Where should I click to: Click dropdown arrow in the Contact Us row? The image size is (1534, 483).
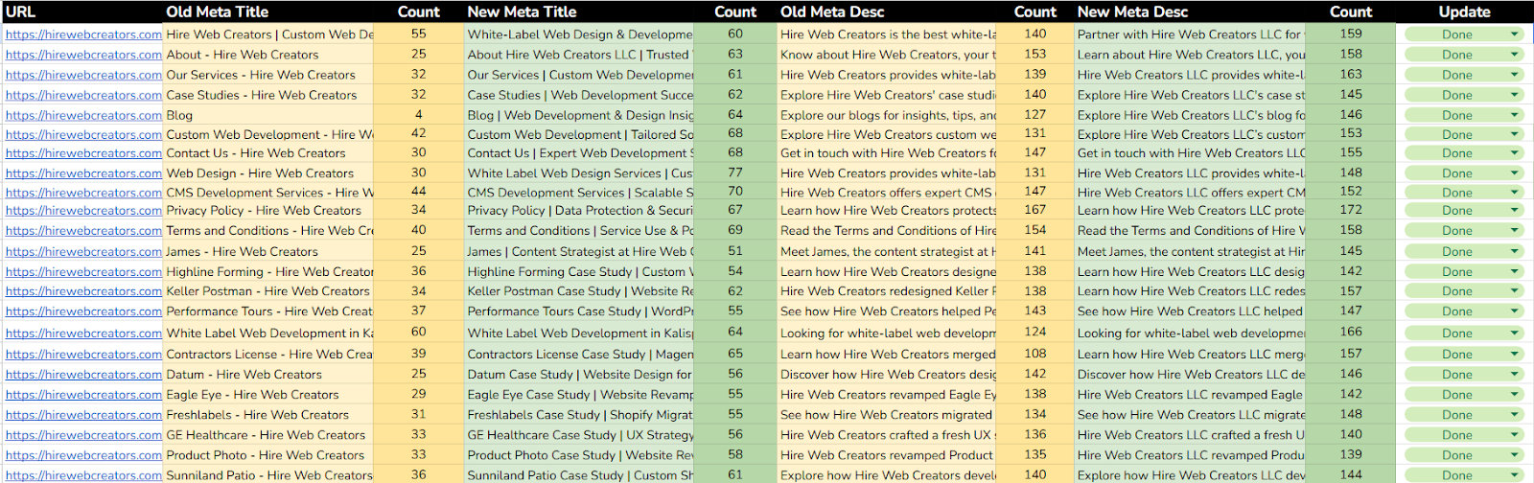pos(1515,153)
